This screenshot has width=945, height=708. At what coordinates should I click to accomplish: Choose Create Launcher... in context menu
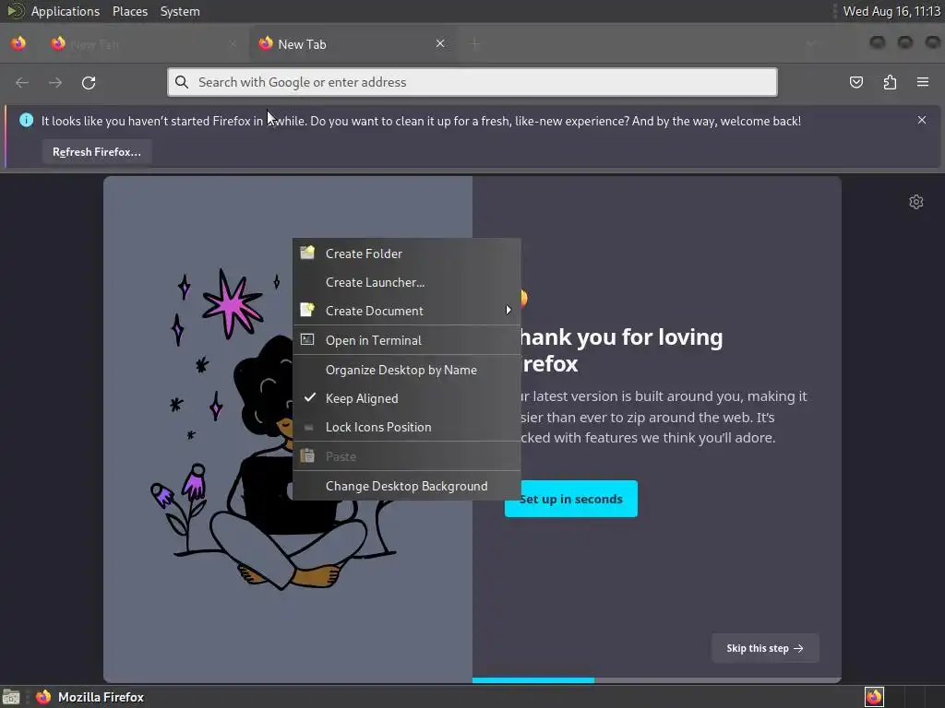[407, 282]
